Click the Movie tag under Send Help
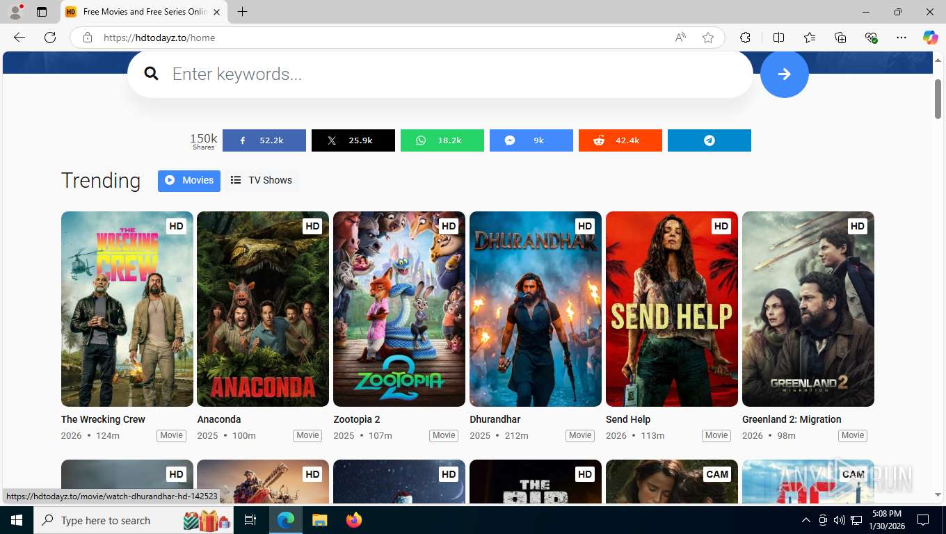946x534 pixels. [x=716, y=435]
